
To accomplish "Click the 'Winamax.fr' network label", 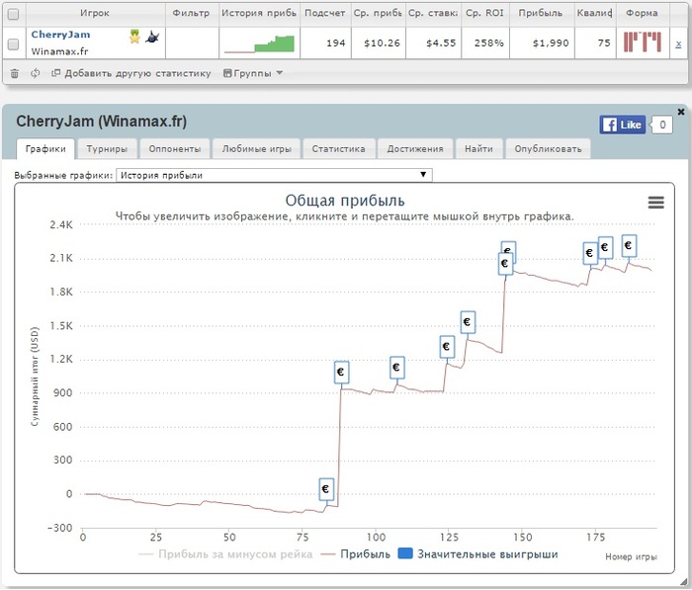I will click(59, 51).
